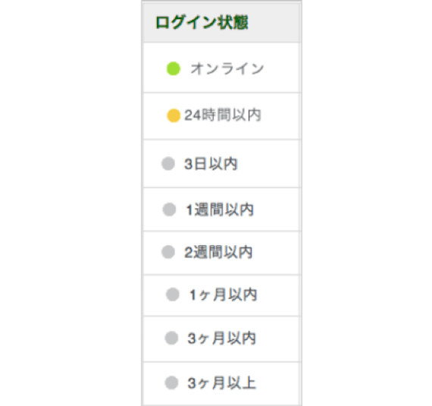Click empty space in 3ヶ月以上 row
This screenshot has height=406, width=432.
click(277, 383)
